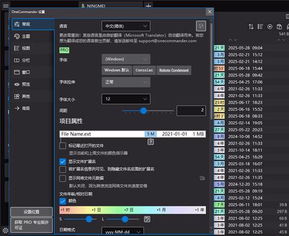289x236 pixels.
Task: Go to the 其他 settings tab
Action: 33,96
